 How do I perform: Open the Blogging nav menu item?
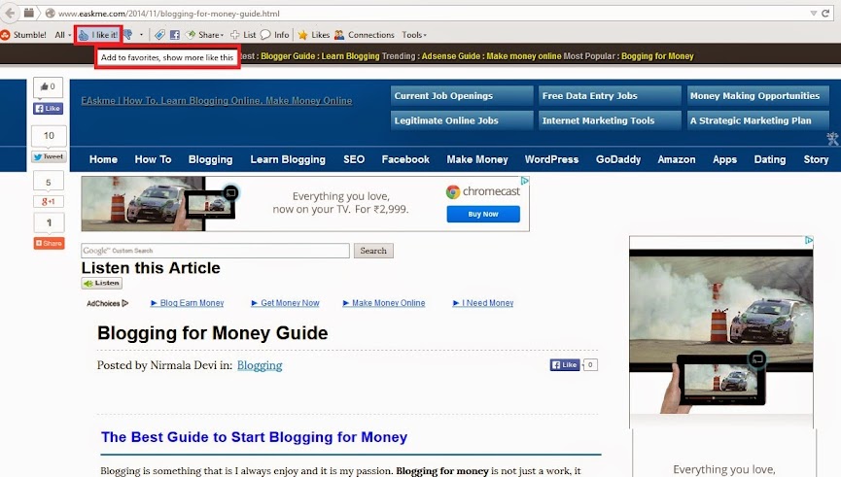click(210, 159)
